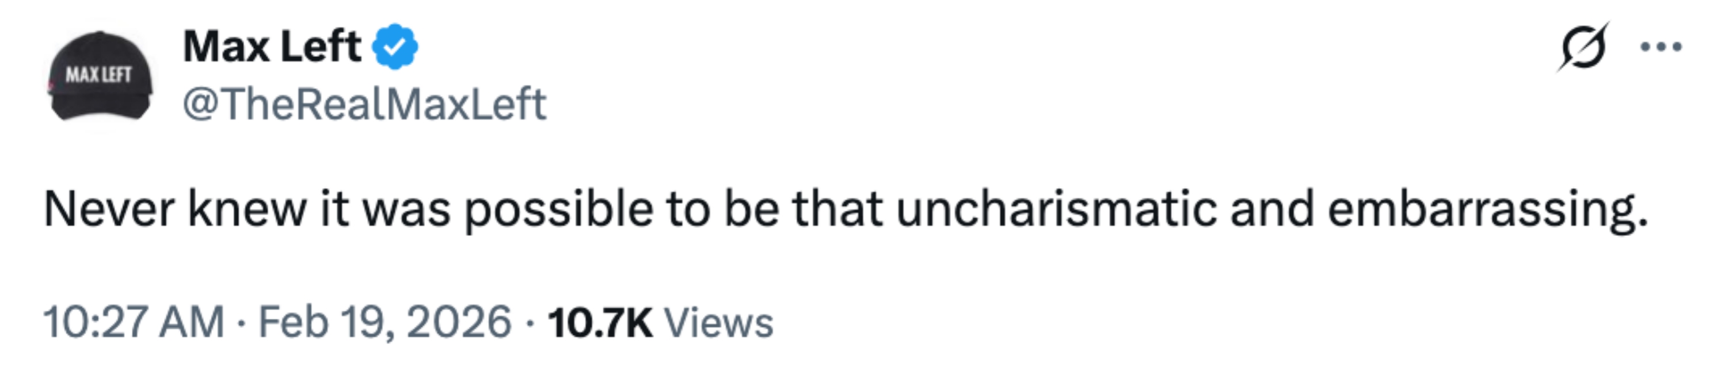Open the three-dot more options menu
The image size is (1725, 374).
[x=1661, y=47]
